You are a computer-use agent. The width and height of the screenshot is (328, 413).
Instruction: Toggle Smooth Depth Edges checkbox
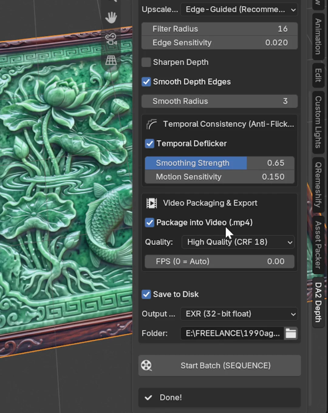(x=146, y=82)
